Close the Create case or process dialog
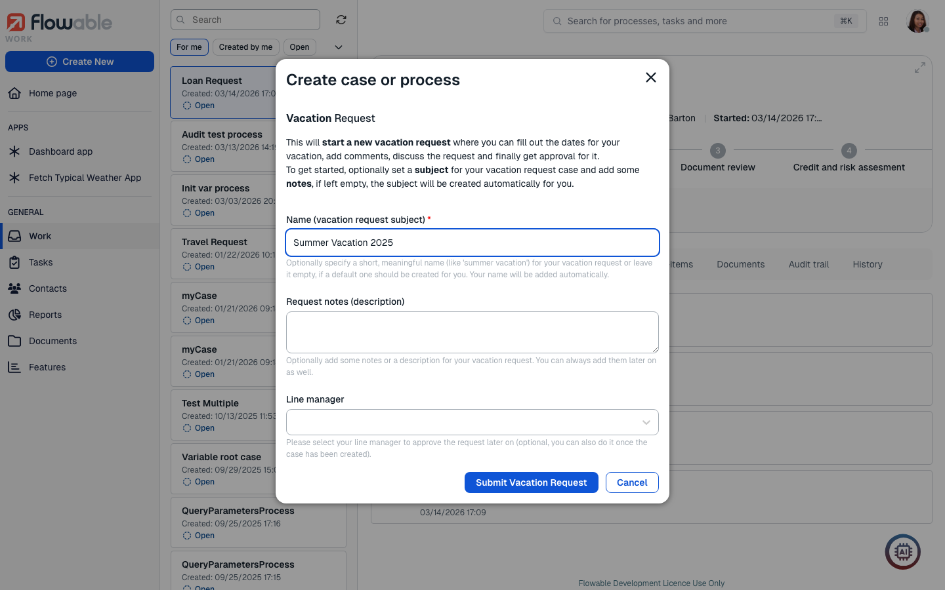 tap(650, 78)
